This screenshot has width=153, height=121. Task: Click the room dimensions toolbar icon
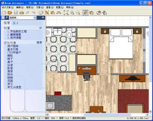pyautogui.click(x=41, y=13)
